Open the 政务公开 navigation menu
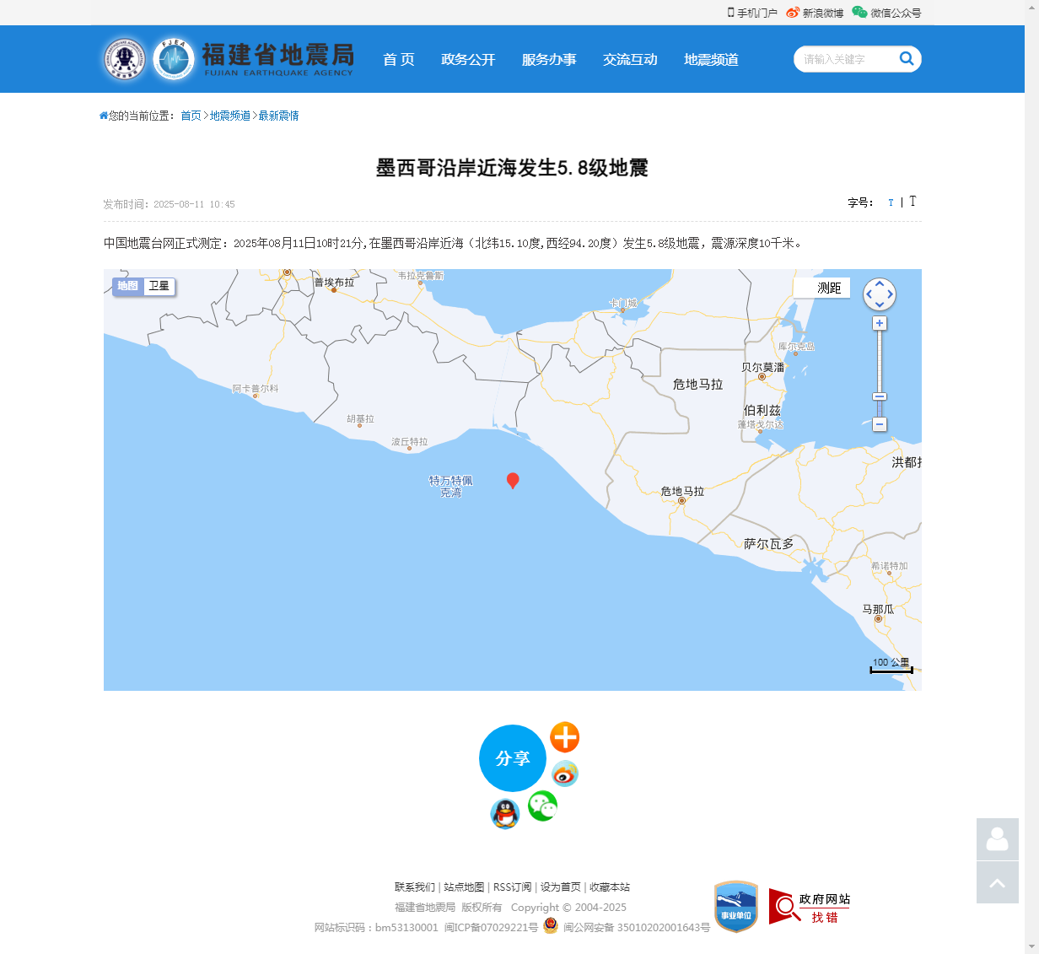Screen dimensions: 1039x954 click(468, 60)
